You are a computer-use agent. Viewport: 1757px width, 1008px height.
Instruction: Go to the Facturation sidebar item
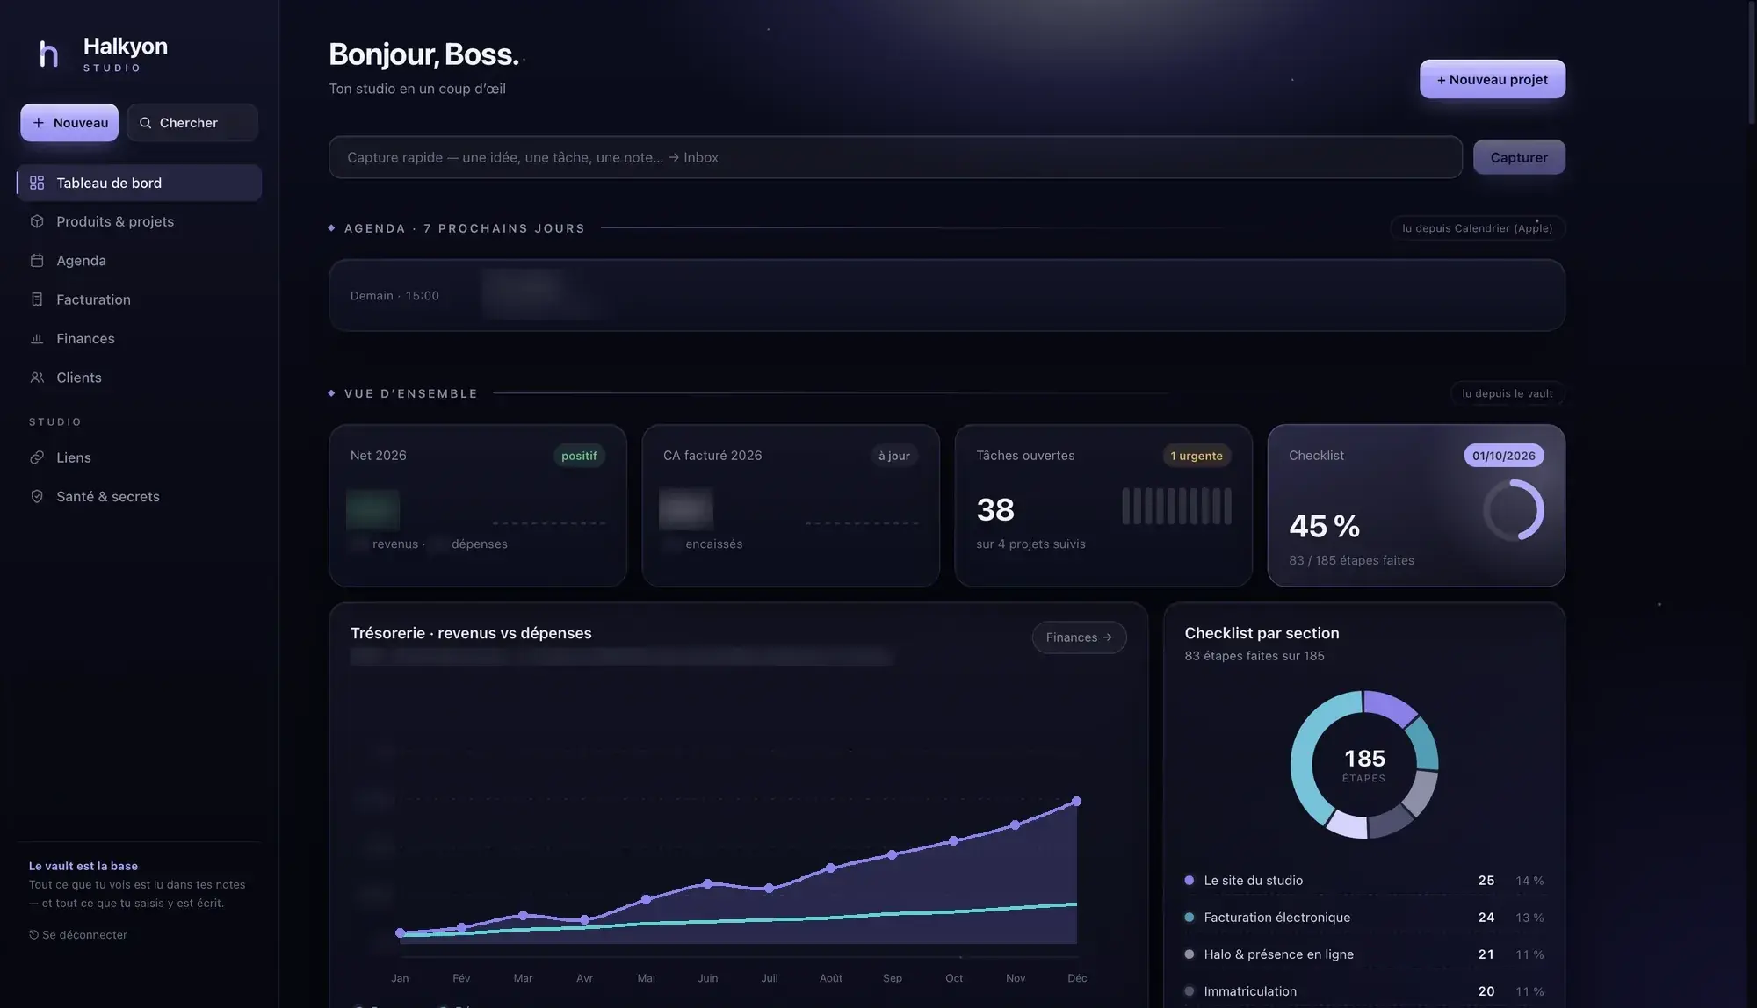[x=139, y=299]
